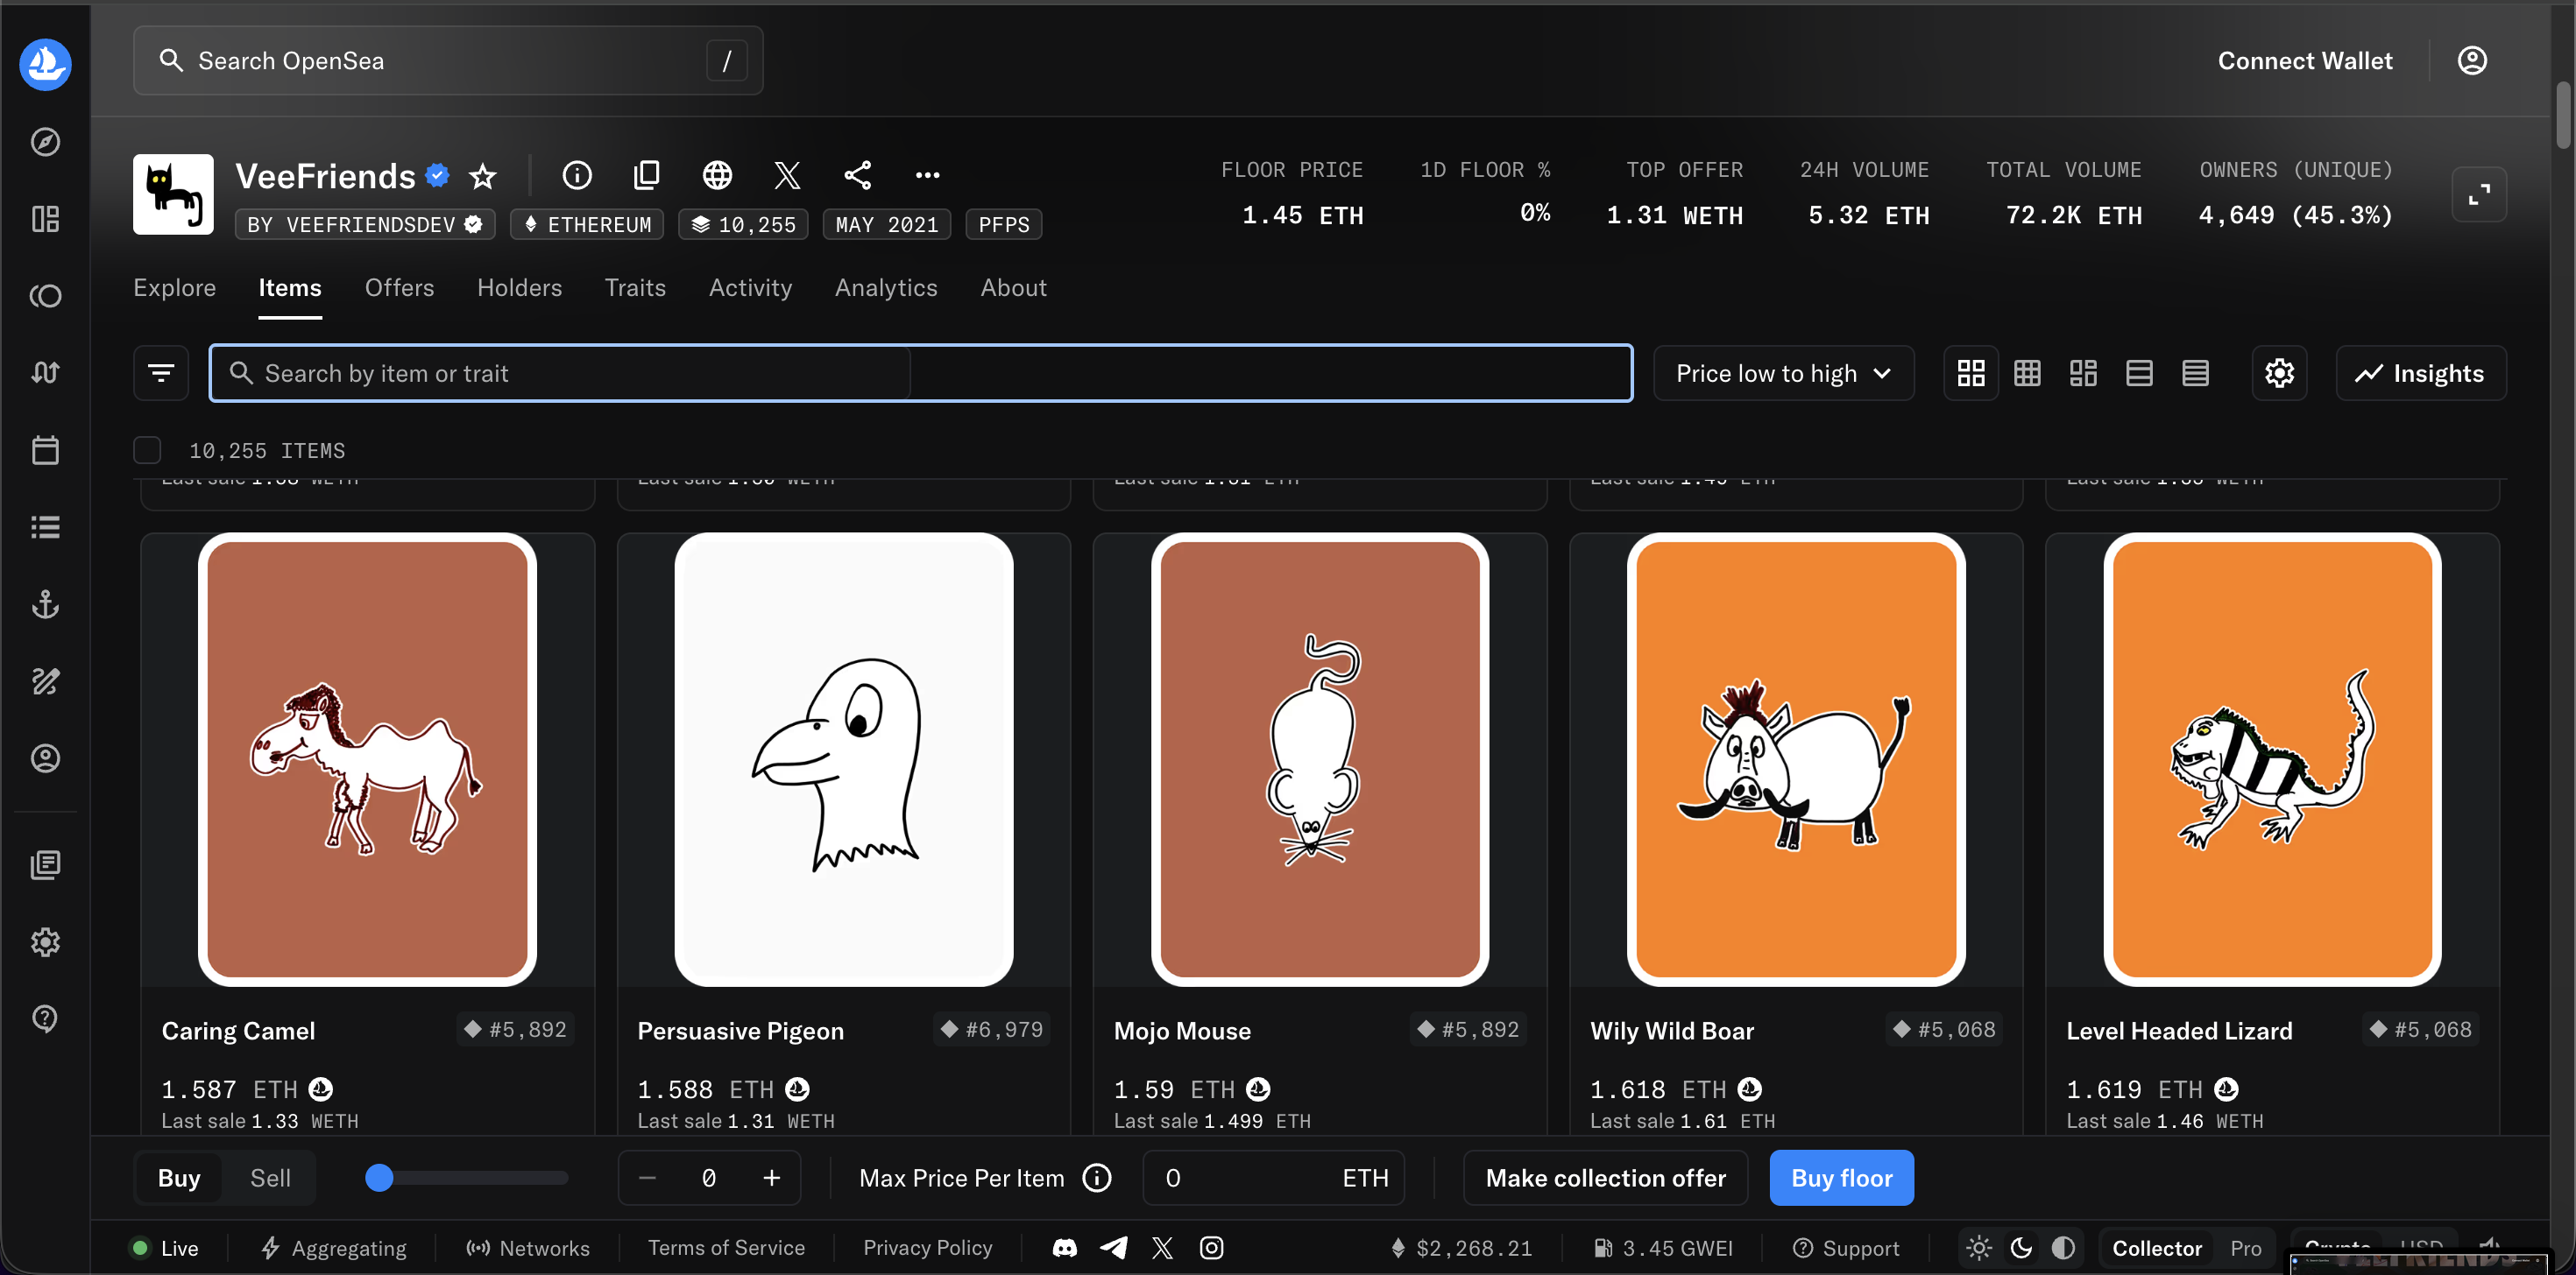Open the Insights panel
The width and height of the screenshot is (2576, 1275).
click(x=2421, y=374)
